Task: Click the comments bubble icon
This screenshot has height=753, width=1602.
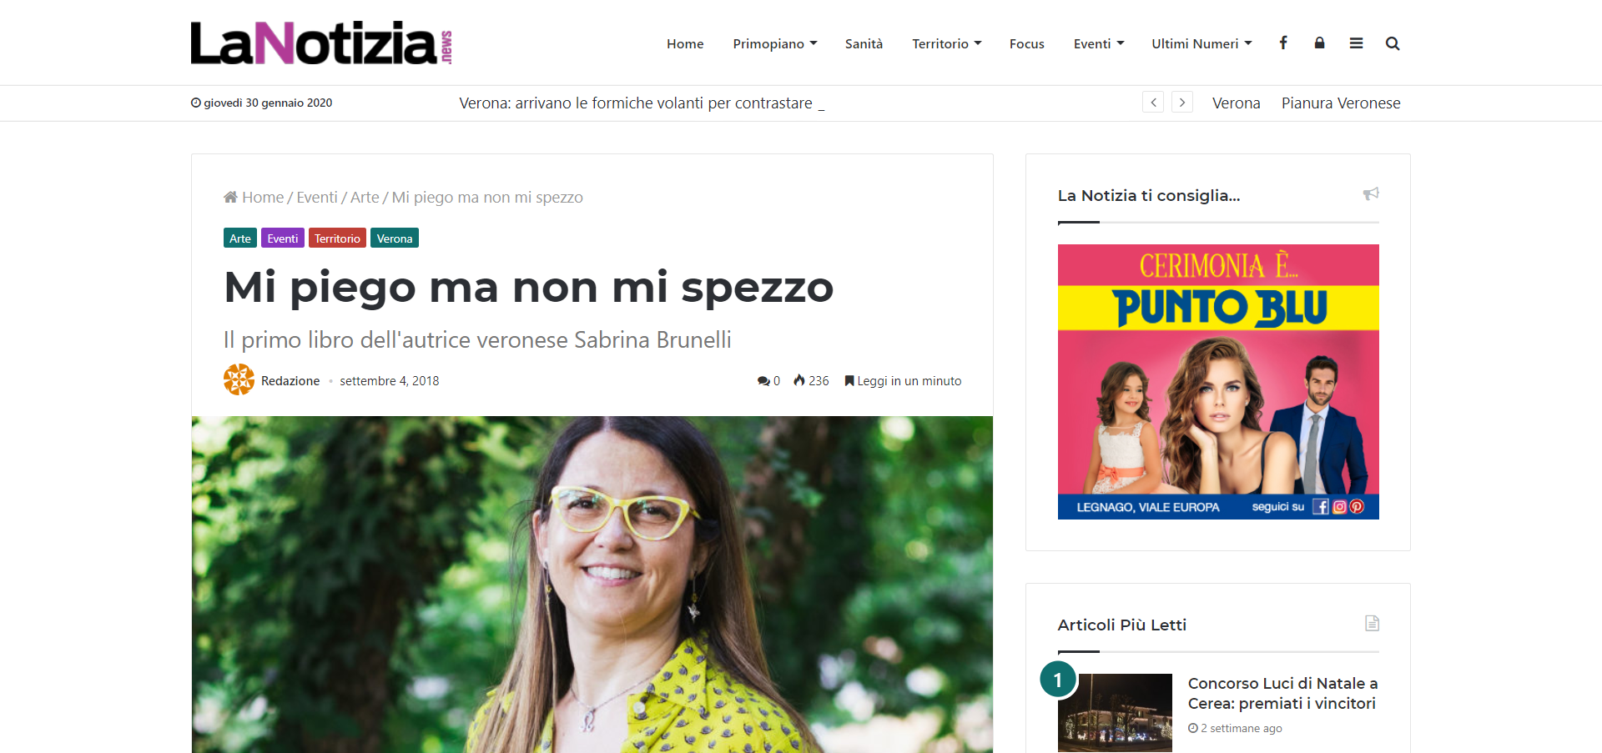Action: [763, 381]
